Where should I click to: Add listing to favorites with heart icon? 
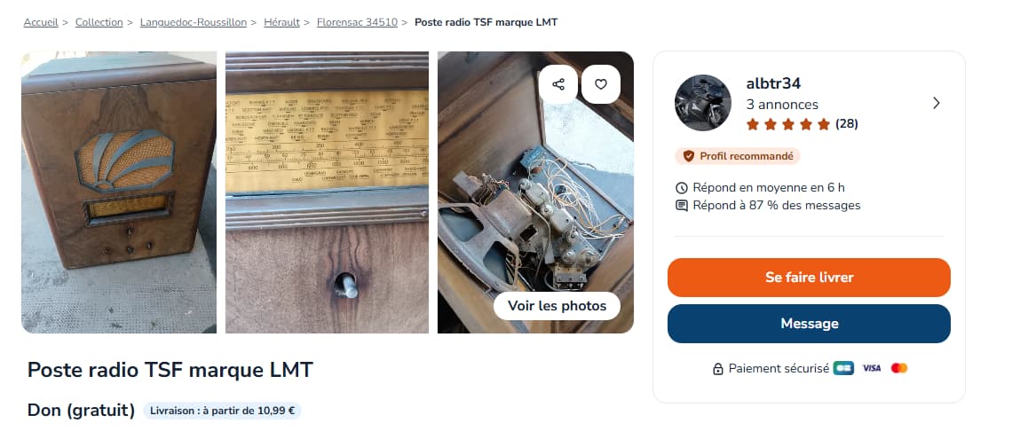click(601, 84)
